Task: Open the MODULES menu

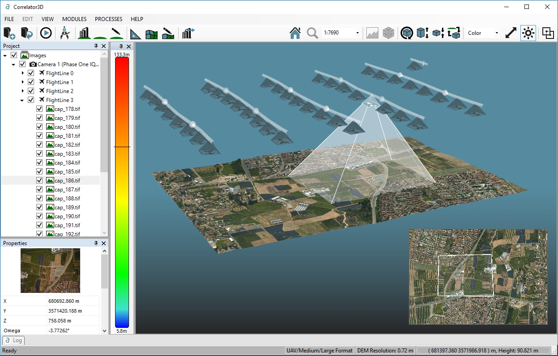Action: (74, 19)
